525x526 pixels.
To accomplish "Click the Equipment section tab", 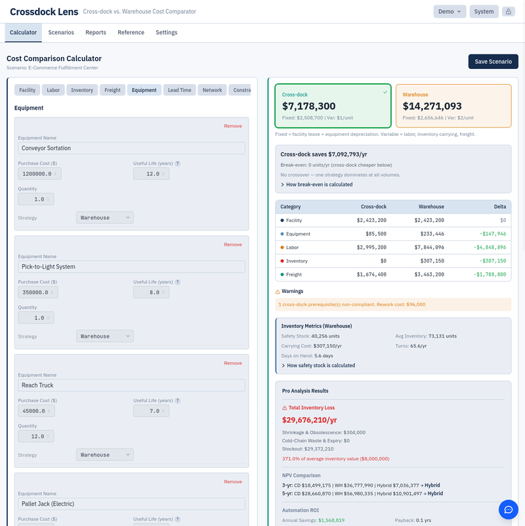I will click(144, 90).
